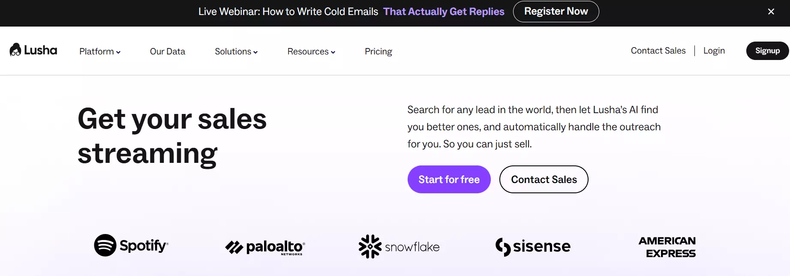Expand the Resources dropdown menu

[311, 51]
